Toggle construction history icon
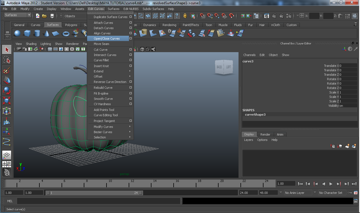The height and width of the screenshot is (213, 360). pos(256,16)
